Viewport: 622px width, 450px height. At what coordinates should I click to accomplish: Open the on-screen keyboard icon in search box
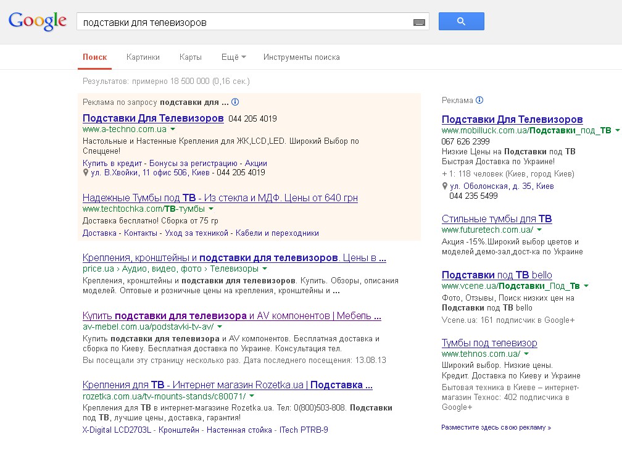(419, 22)
